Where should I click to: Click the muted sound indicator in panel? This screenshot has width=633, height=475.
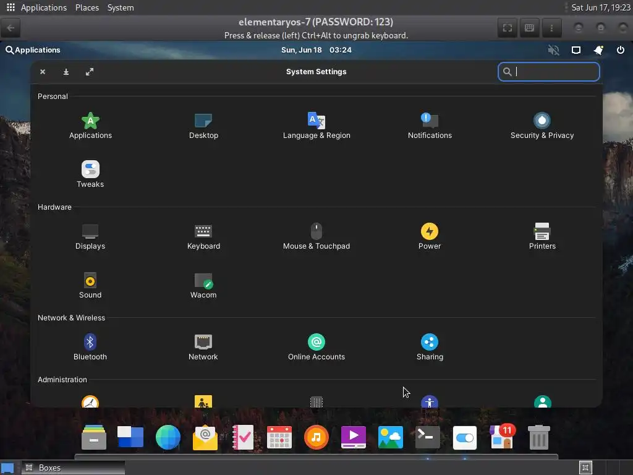[553, 50]
